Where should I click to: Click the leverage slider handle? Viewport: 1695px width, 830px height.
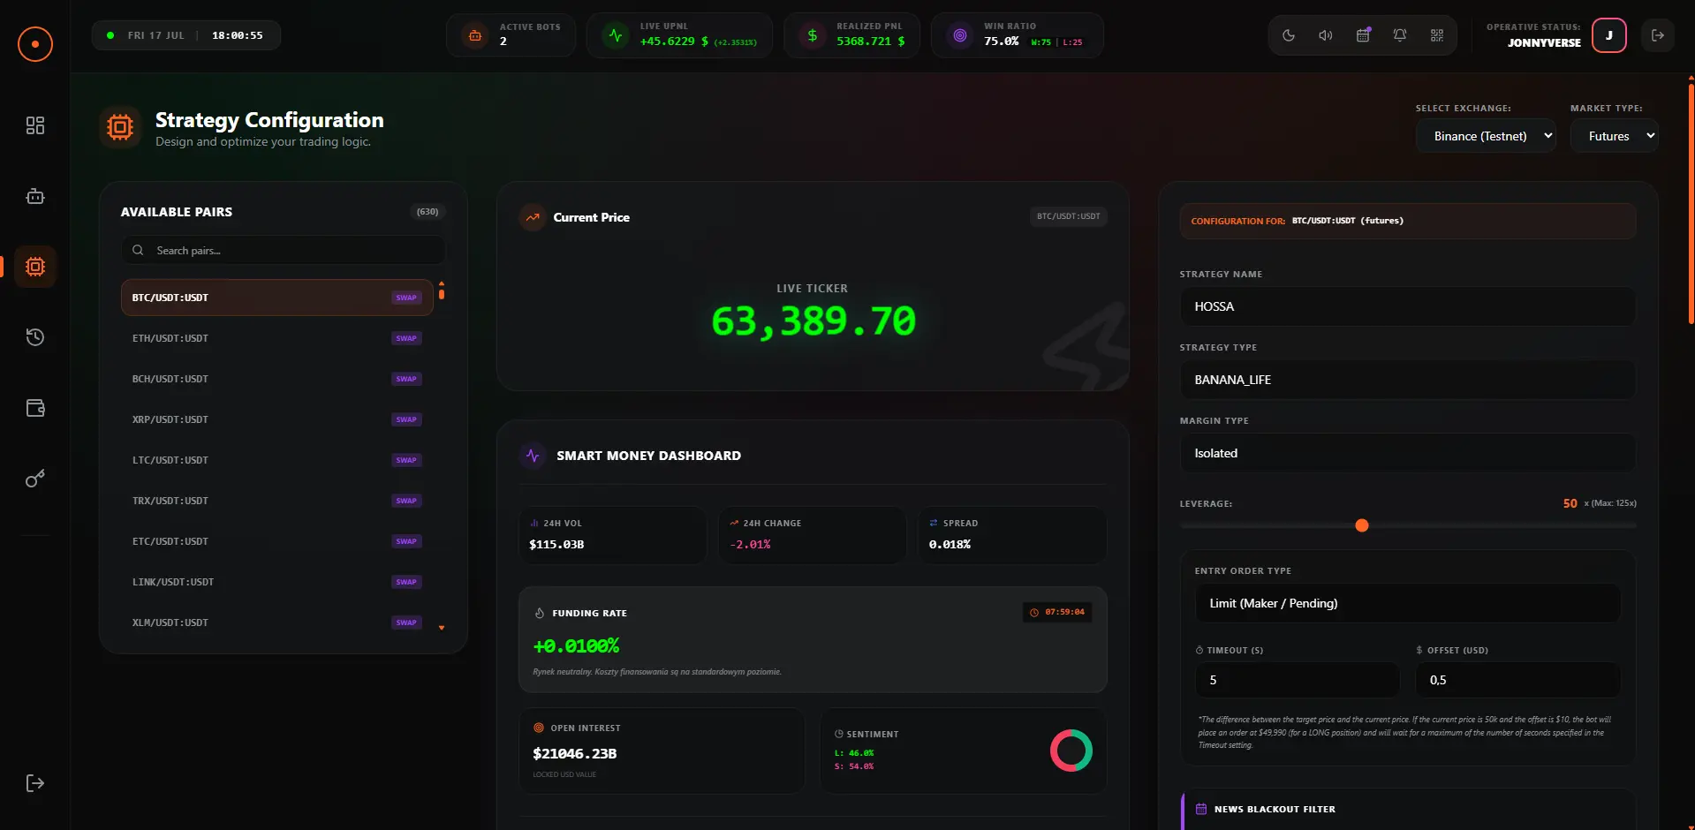point(1362,525)
